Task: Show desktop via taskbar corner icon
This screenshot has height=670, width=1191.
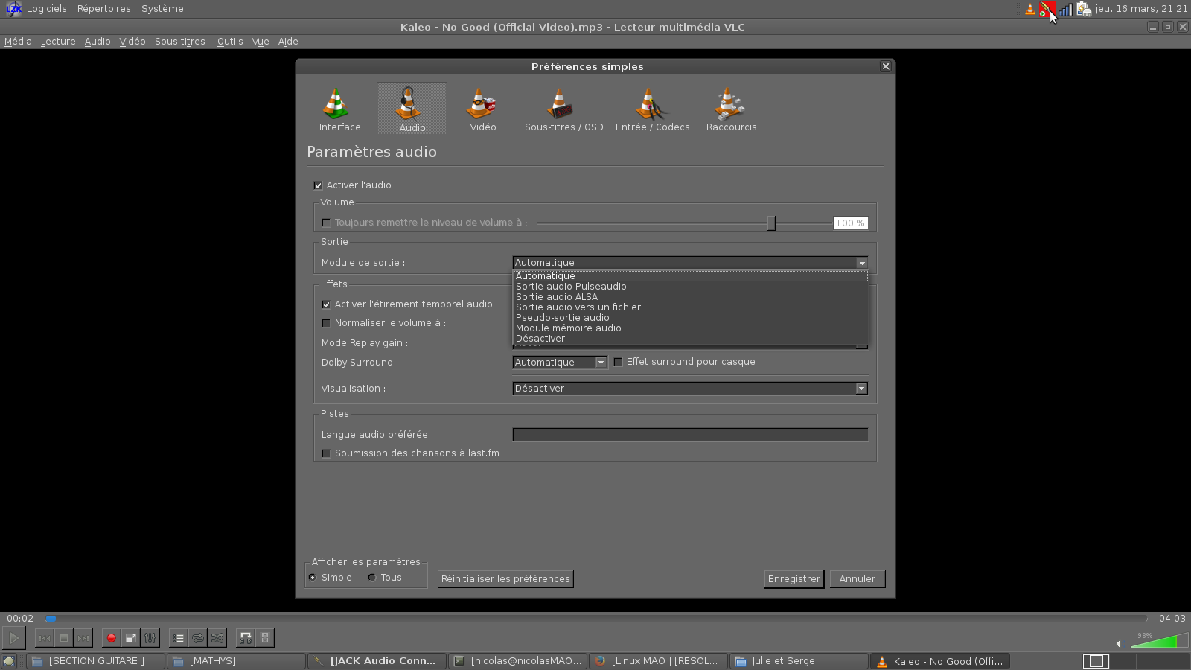Action: (9, 661)
